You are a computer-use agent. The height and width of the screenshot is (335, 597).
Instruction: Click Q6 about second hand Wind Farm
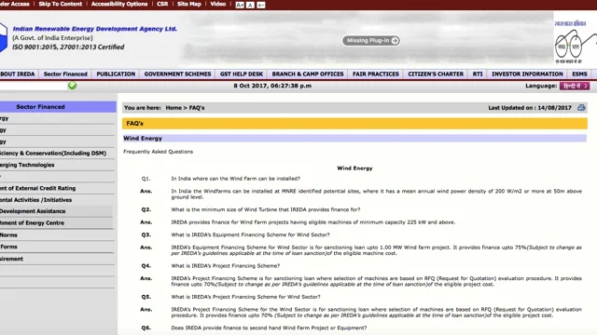(x=269, y=328)
